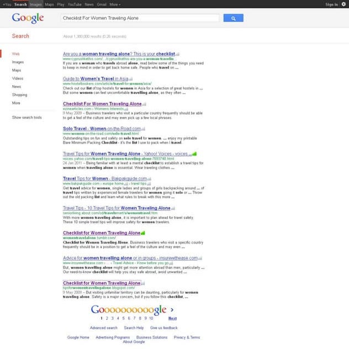Open Travel Tips for Women - Bakpakguide.com result

click(x=105, y=179)
